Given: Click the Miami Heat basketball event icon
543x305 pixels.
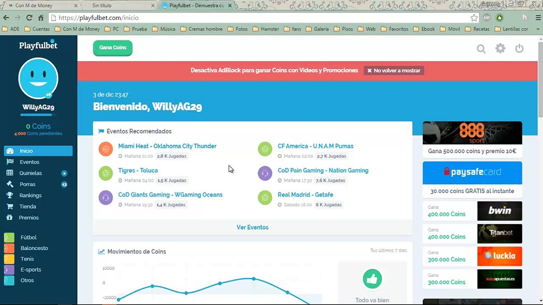Looking at the screenshot, I should (106, 149).
